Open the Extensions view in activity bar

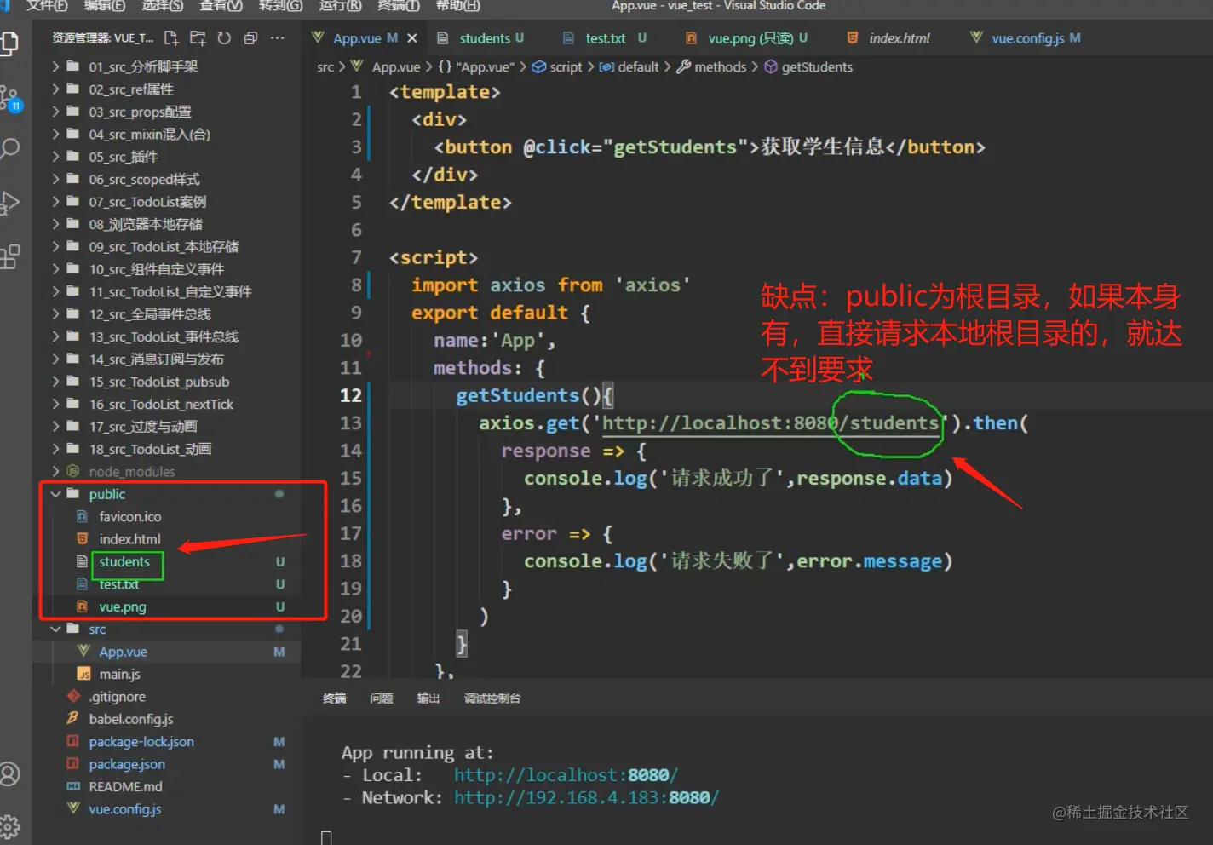click(10, 256)
